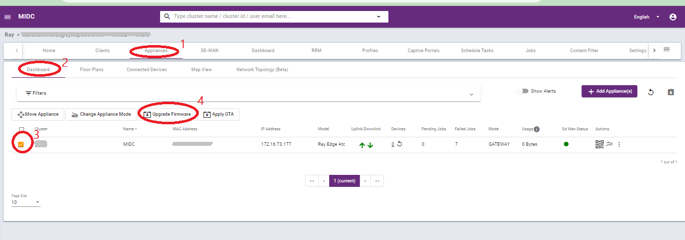The height and width of the screenshot is (240, 685).
Task: Select page 1 (current) button
Action: [x=344, y=181]
